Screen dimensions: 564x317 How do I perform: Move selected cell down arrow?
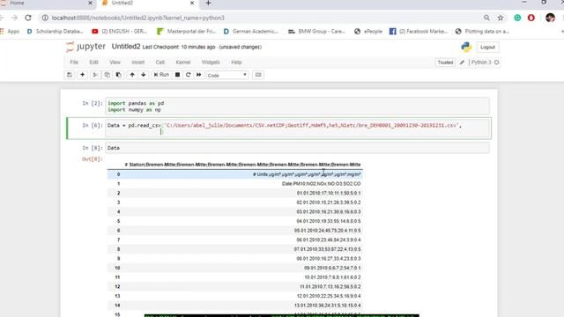pyautogui.click(x=144, y=75)
